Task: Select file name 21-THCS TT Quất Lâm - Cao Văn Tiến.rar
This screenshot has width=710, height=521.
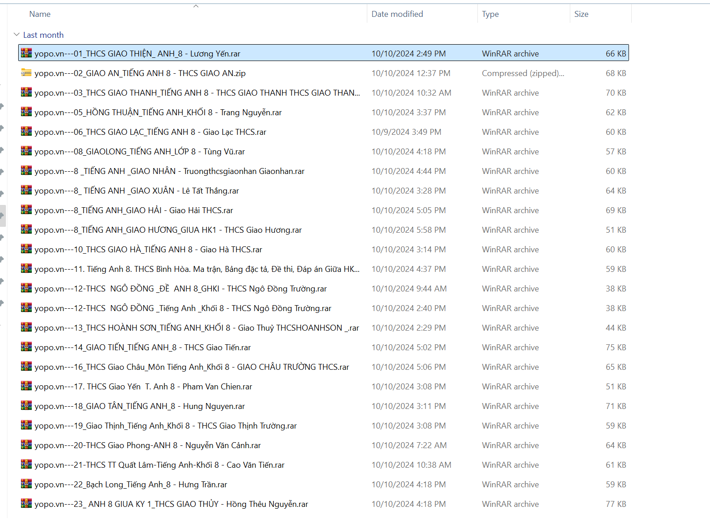Action: coord(160,465)
